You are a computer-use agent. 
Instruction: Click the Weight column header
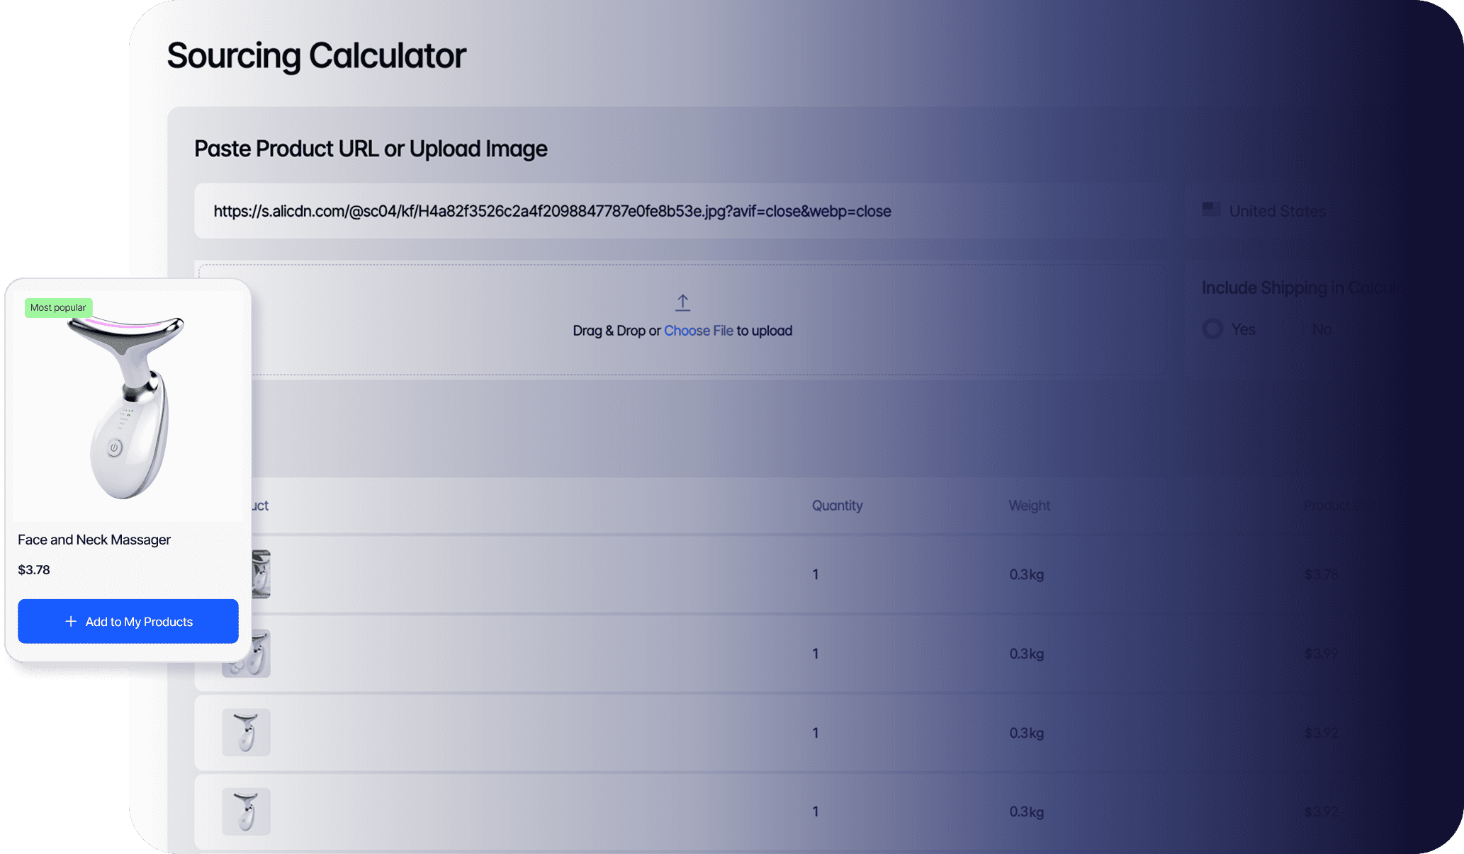point(1029,506)
